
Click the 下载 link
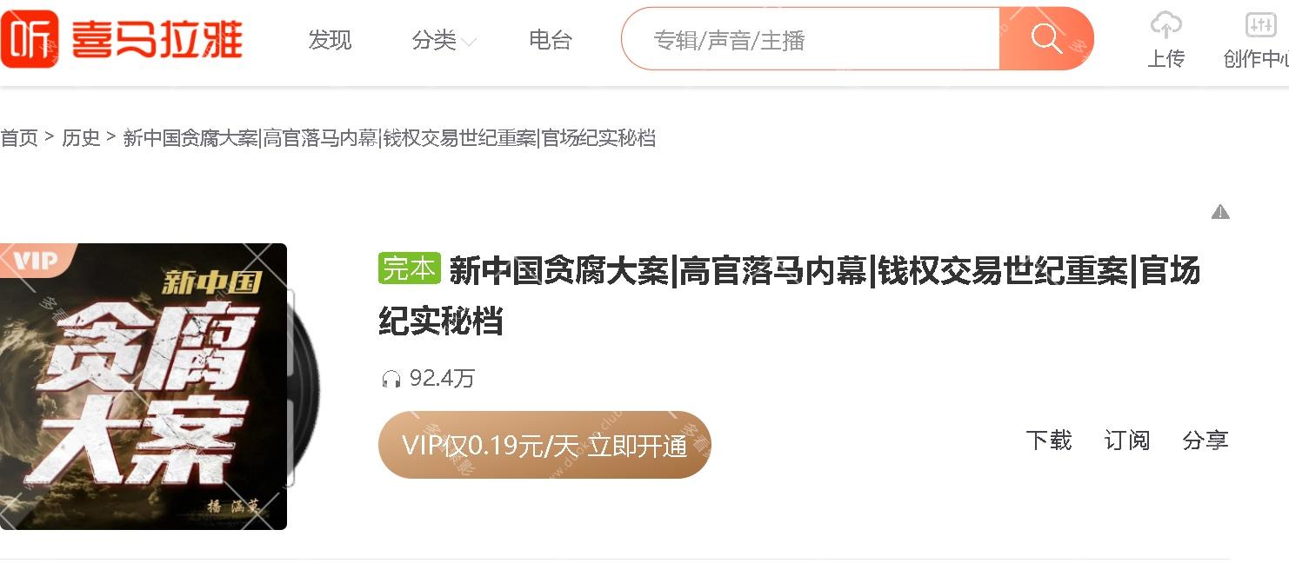click(1049, 440)
